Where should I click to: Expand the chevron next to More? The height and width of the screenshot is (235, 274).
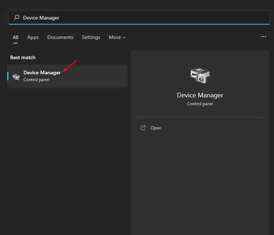pos(124,38)
